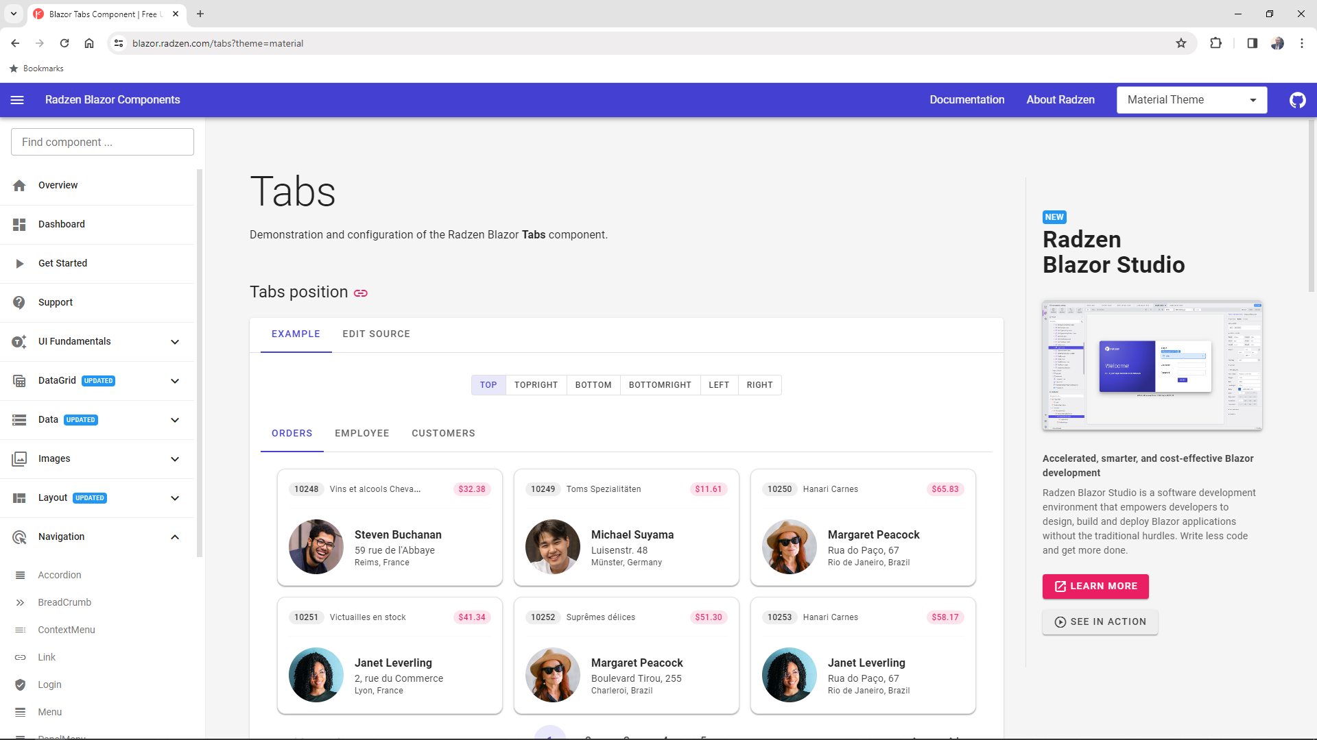Select the TOPRIGHT tabs position option
Viewport: 1317px width, 740px height.
click(536, 384)
